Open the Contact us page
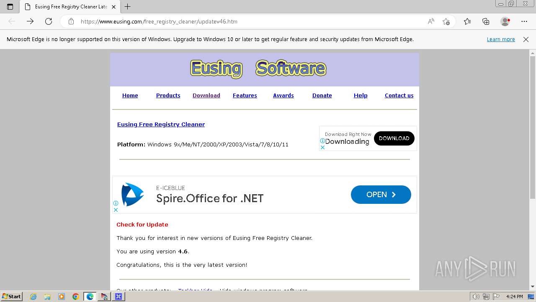This screenshot has height=302, width=536. (399, 96)
